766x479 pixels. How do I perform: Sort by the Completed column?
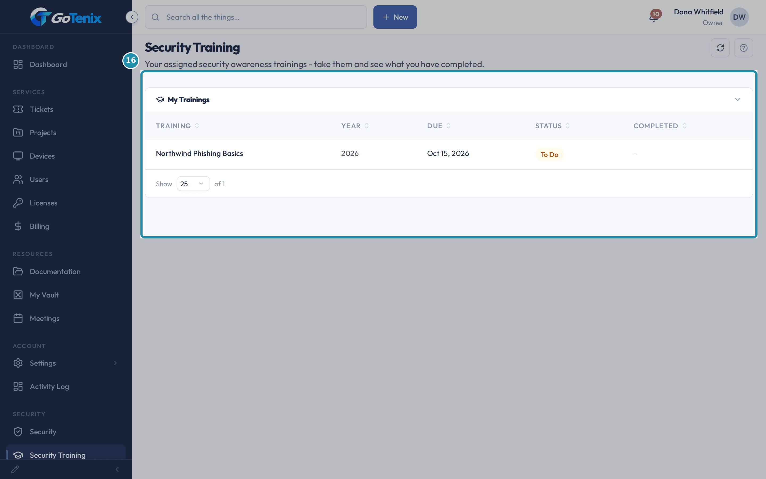point(660,126)
